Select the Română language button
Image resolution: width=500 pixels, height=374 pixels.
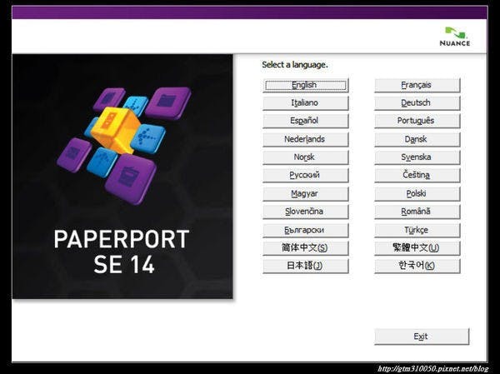(x=417, y=212)
